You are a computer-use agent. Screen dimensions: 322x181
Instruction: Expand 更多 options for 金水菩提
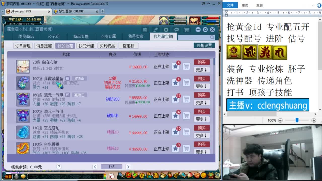tap(202, 152)
